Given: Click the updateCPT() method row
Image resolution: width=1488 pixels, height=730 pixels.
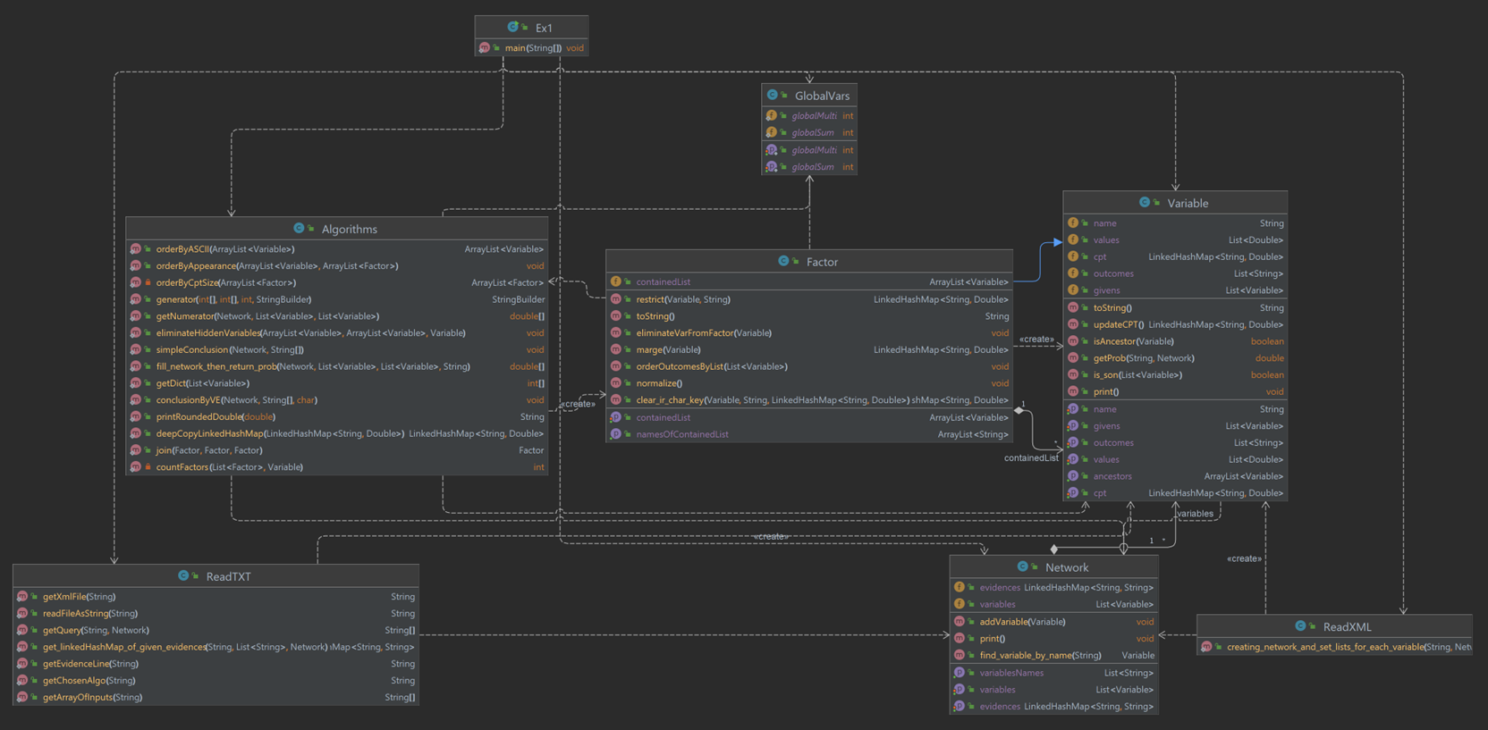Looking at the screenshot, I should [1175, 324].
